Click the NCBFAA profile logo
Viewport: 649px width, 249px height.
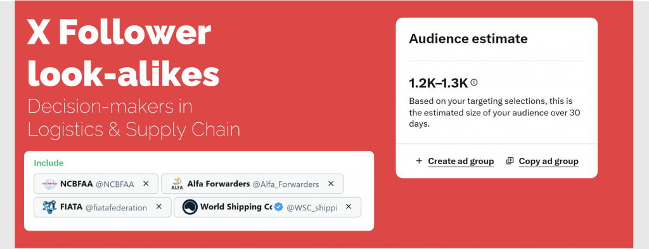point(49,184)
